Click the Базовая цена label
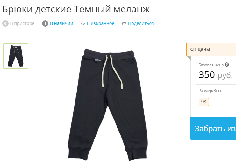The height and width of the screenshot is (167, 236). click(x=211, y=65)
